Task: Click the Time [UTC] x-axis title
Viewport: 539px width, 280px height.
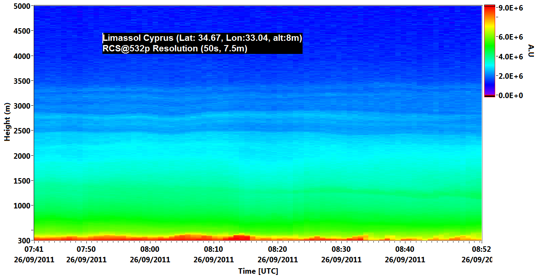Action: coord(258,271)
